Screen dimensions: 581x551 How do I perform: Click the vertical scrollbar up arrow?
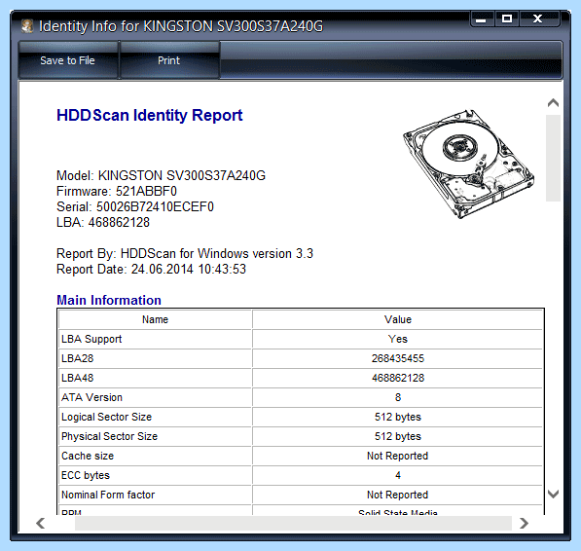point(553,102)
